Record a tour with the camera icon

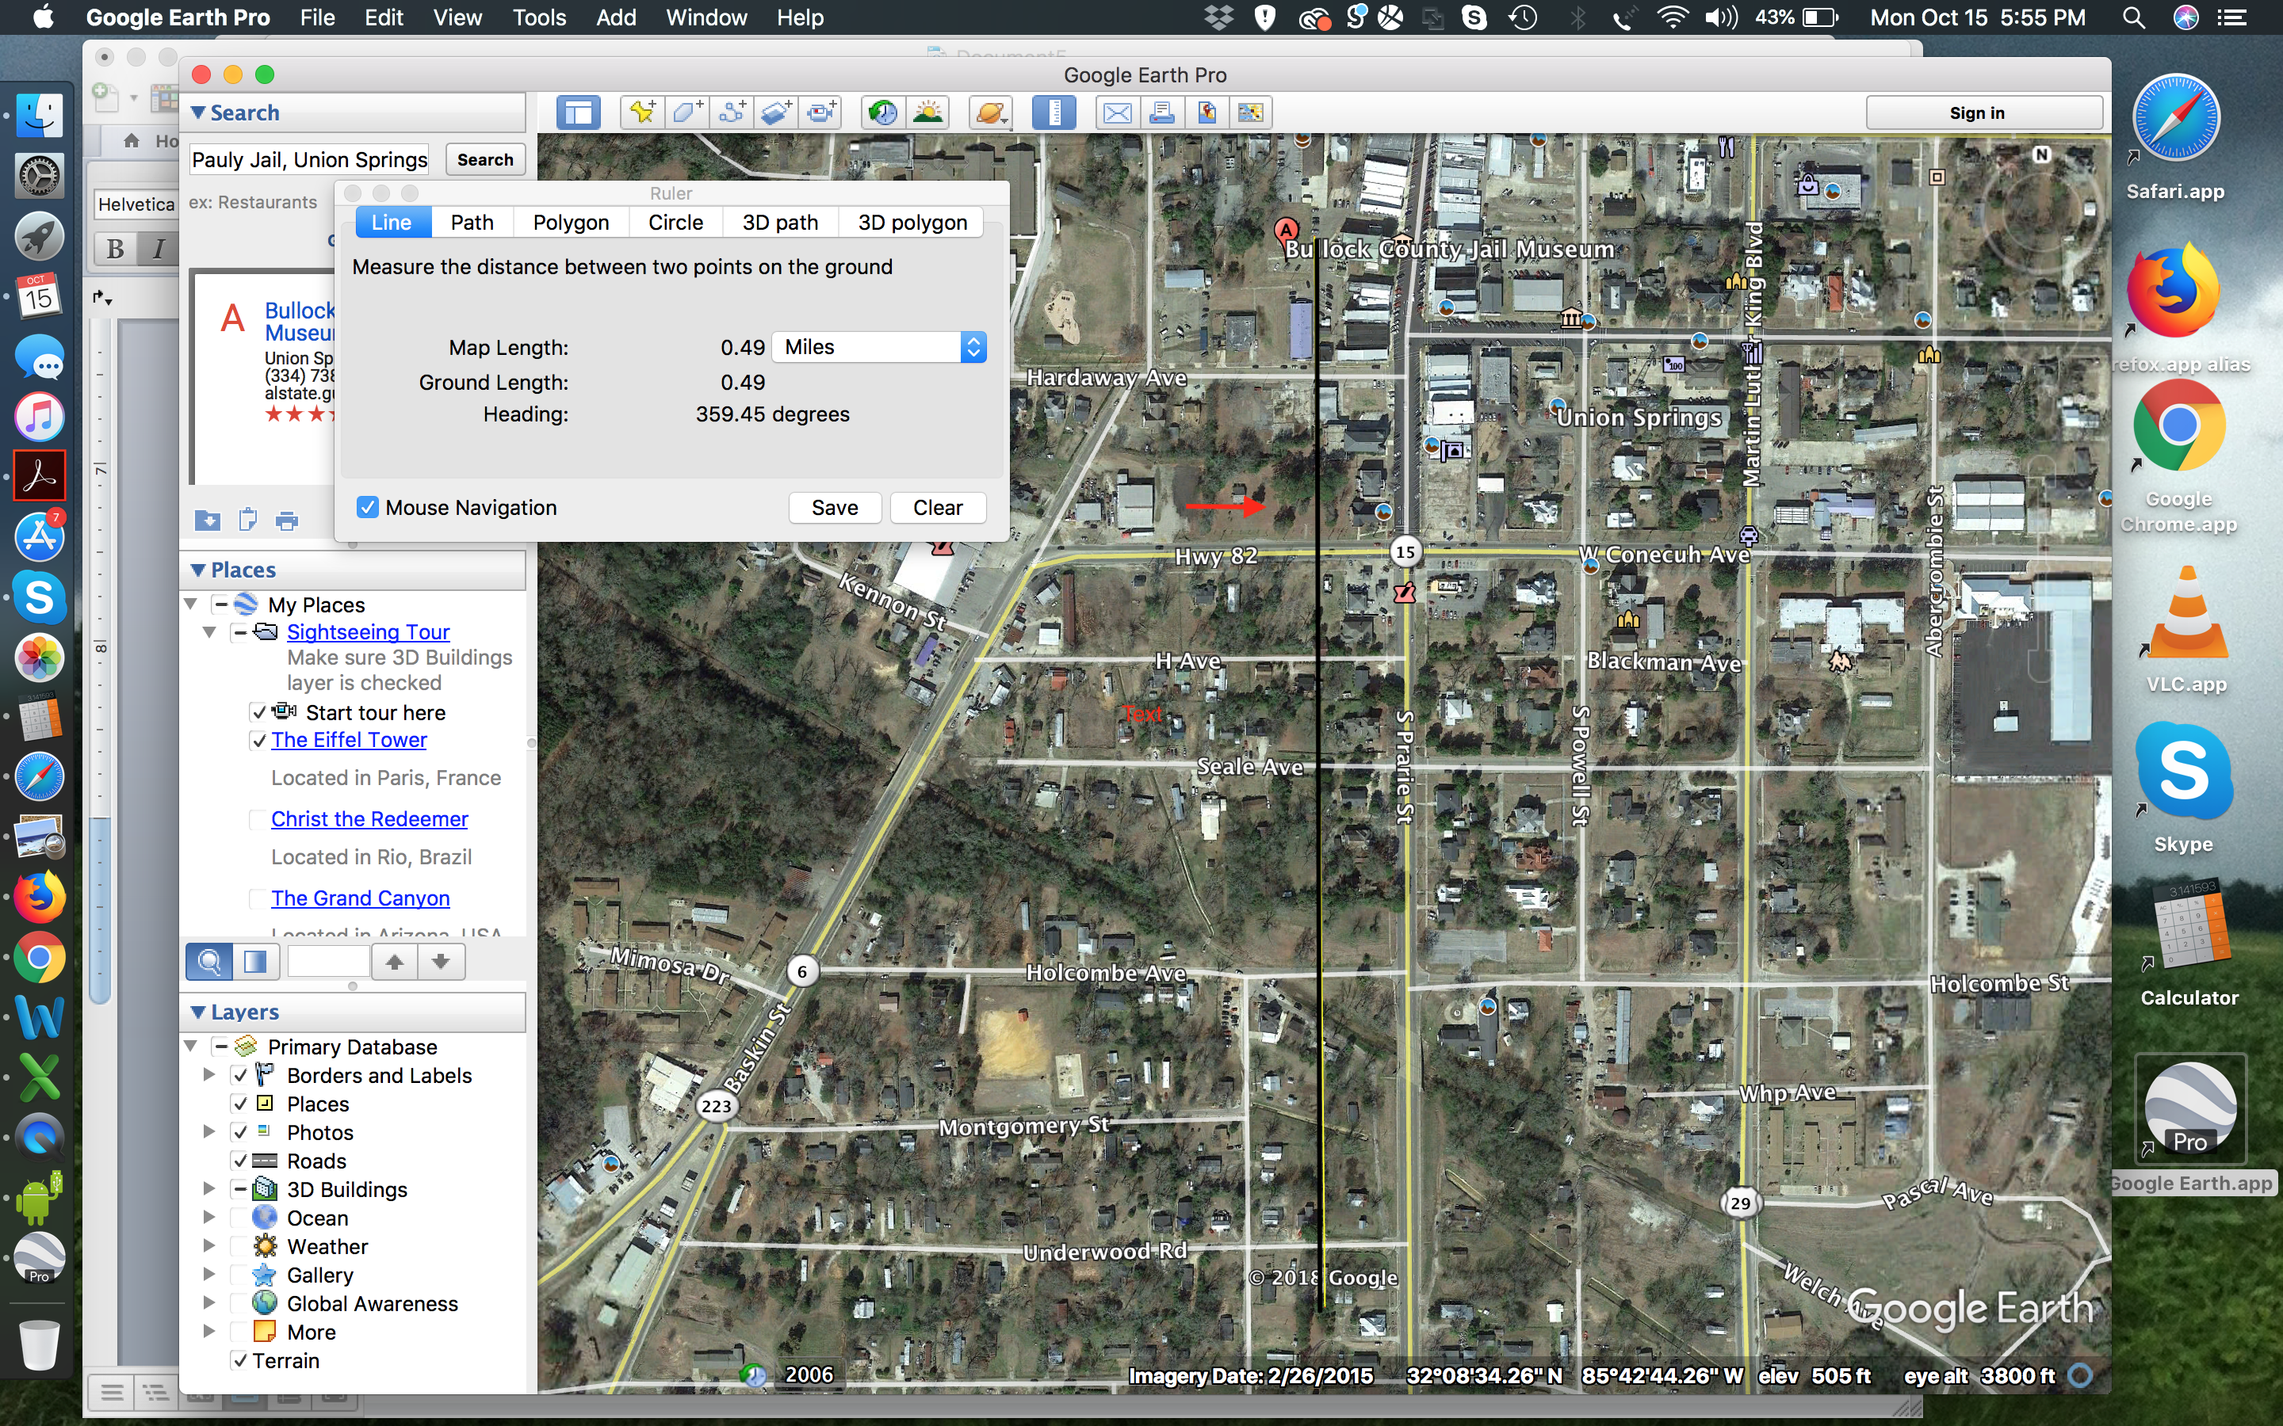[820, 113]
